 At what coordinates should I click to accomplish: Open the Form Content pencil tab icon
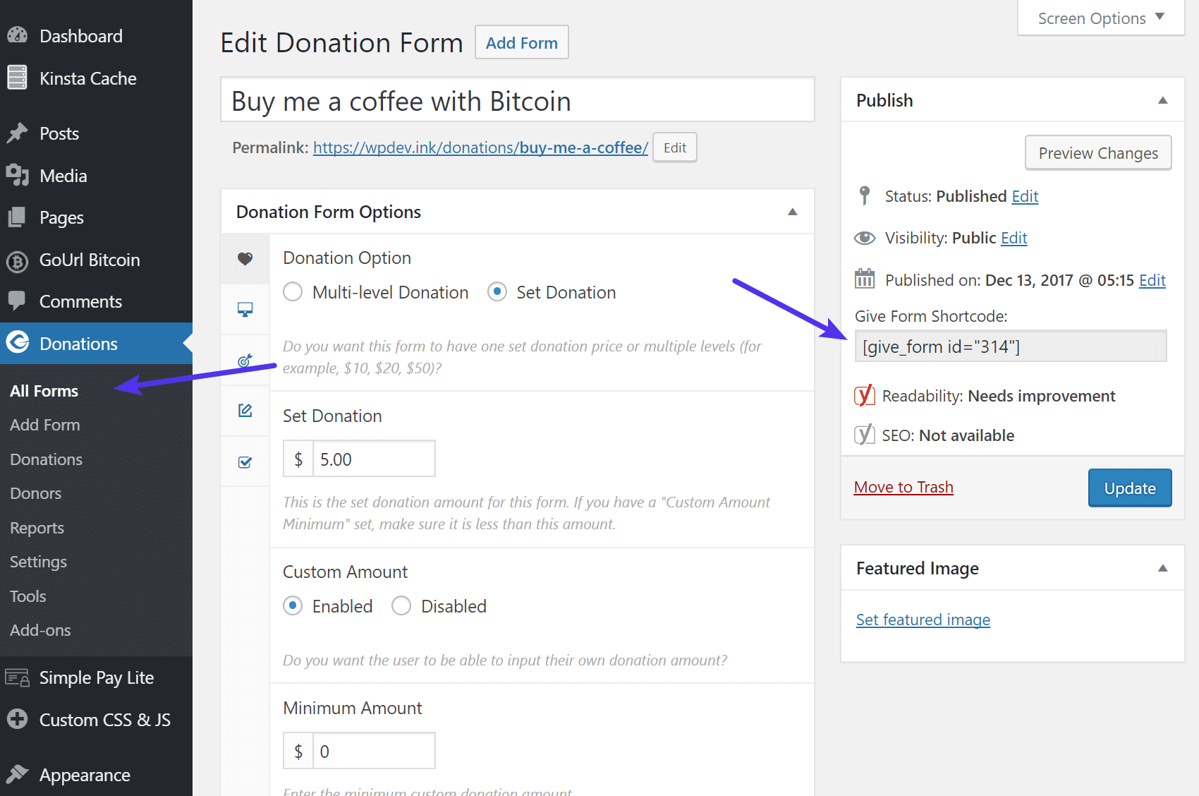[245, 411]
